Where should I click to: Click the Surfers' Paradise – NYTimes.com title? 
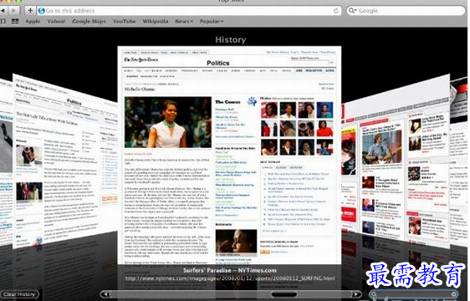click(x=230, y=270)
